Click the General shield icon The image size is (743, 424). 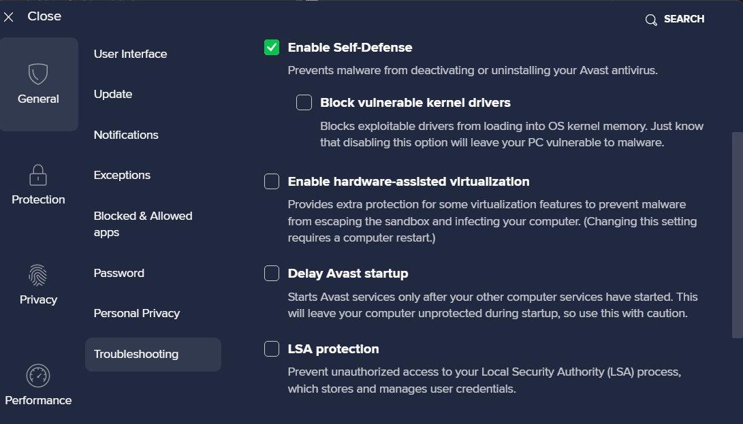(x=38, y=74)
